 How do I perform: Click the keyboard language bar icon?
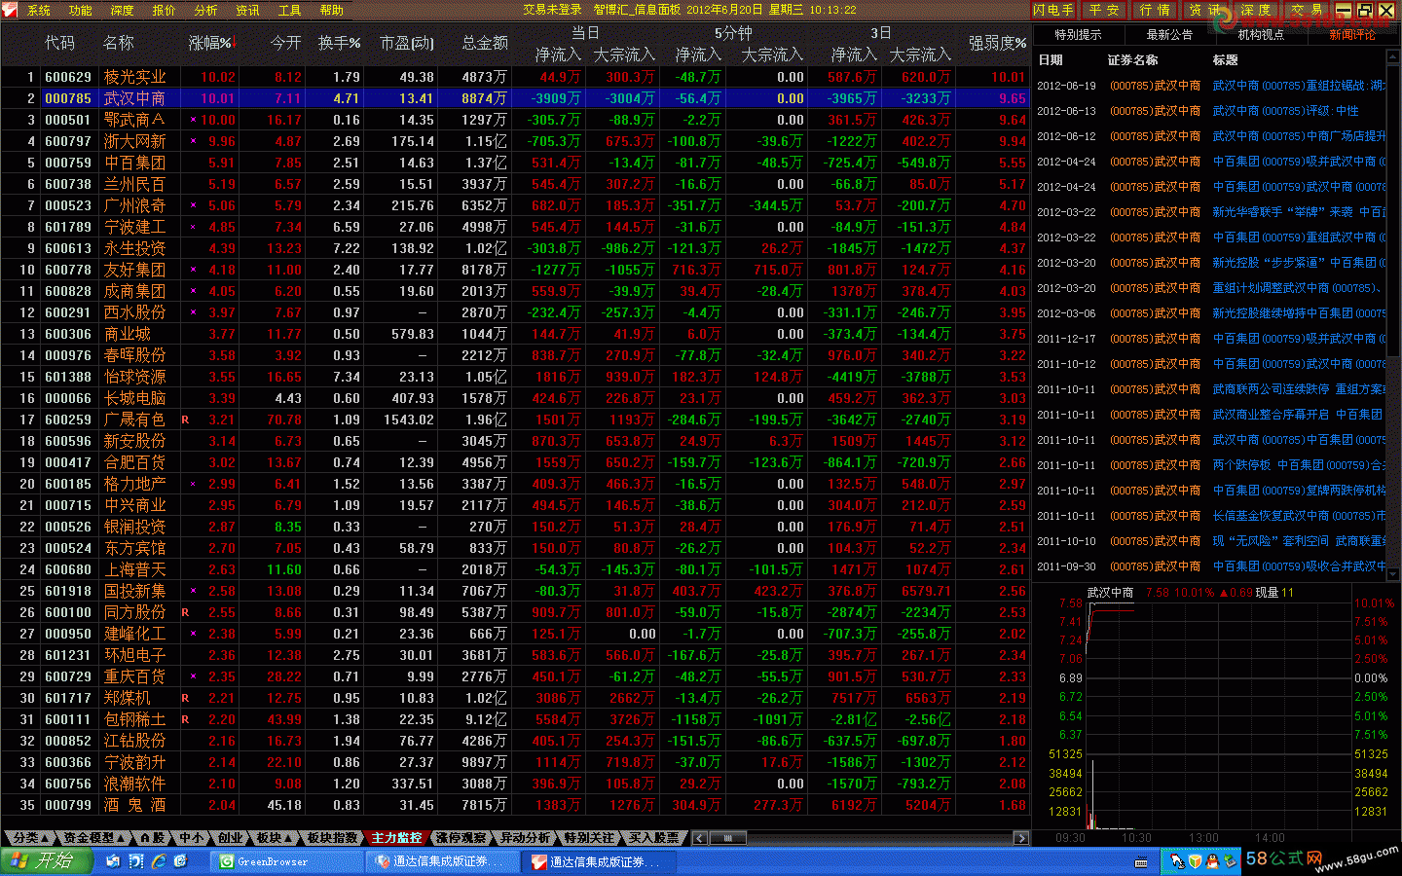coord(1141,862)
